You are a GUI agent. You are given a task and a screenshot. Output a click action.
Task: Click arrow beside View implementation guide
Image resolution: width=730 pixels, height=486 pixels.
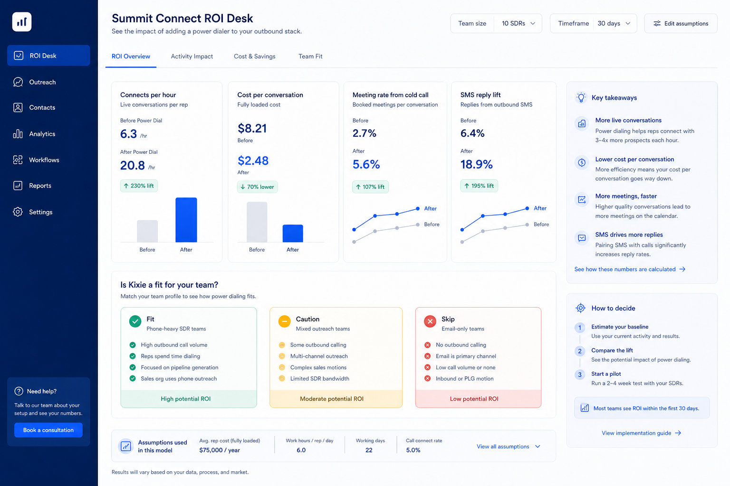[678, 433]
